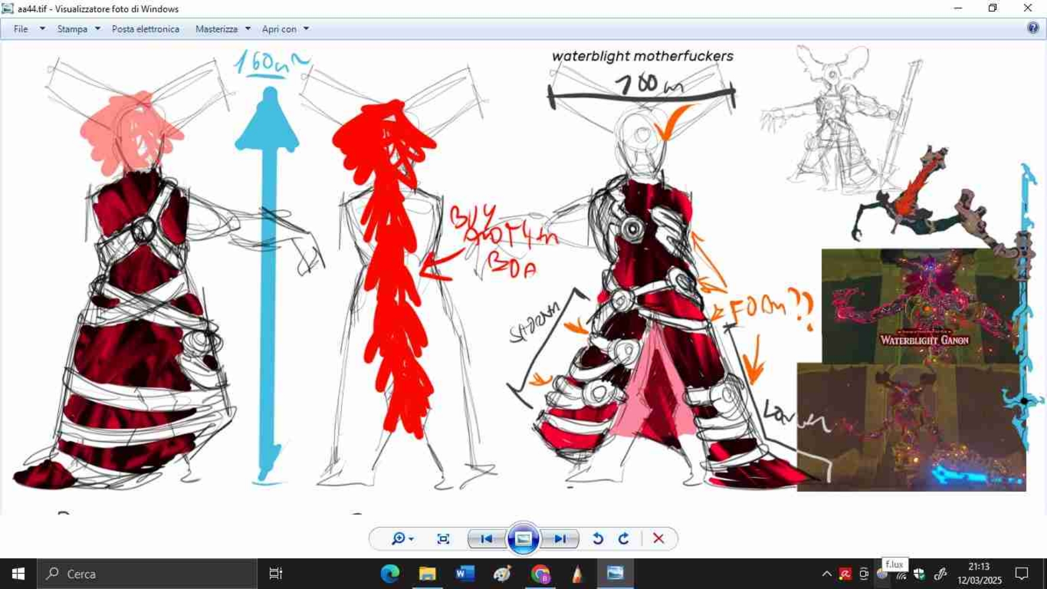The image size is (1047, 589).
Task: Open the Posta elettronica menu
Action: [x=145, y=28]
